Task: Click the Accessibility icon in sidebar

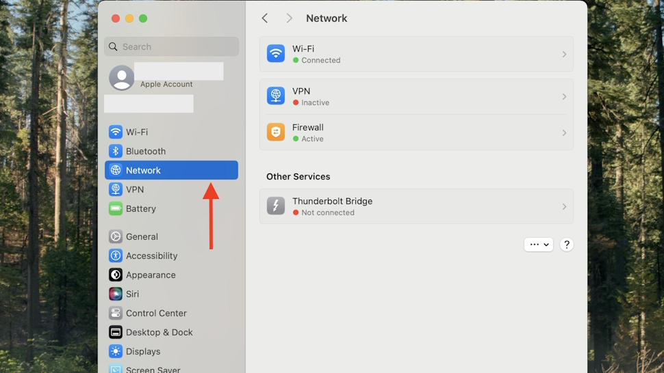Action: (115, 255)
